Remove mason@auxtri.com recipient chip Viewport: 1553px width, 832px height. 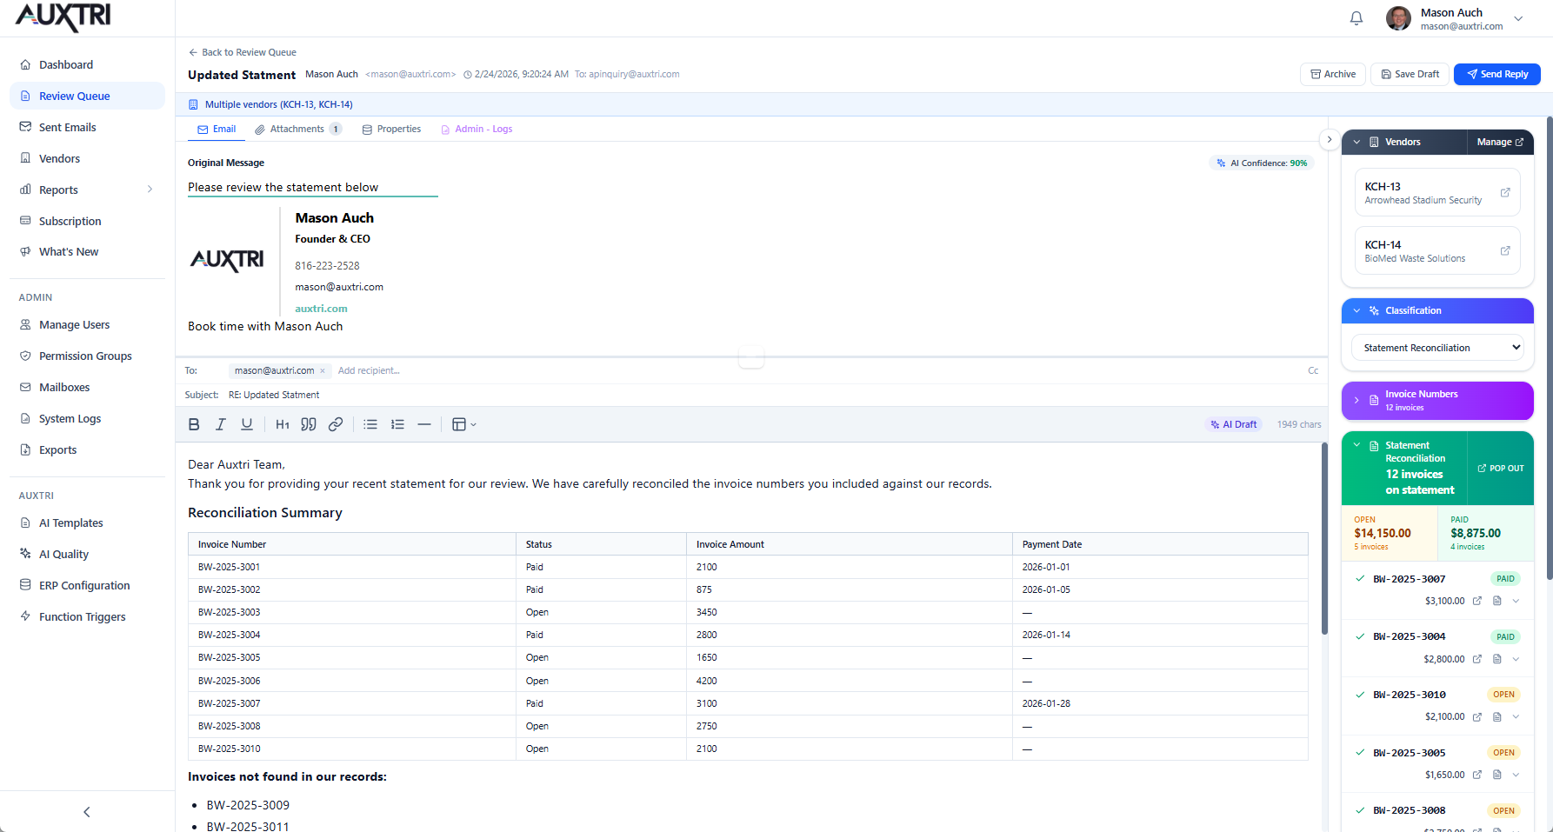click(323, 370)
